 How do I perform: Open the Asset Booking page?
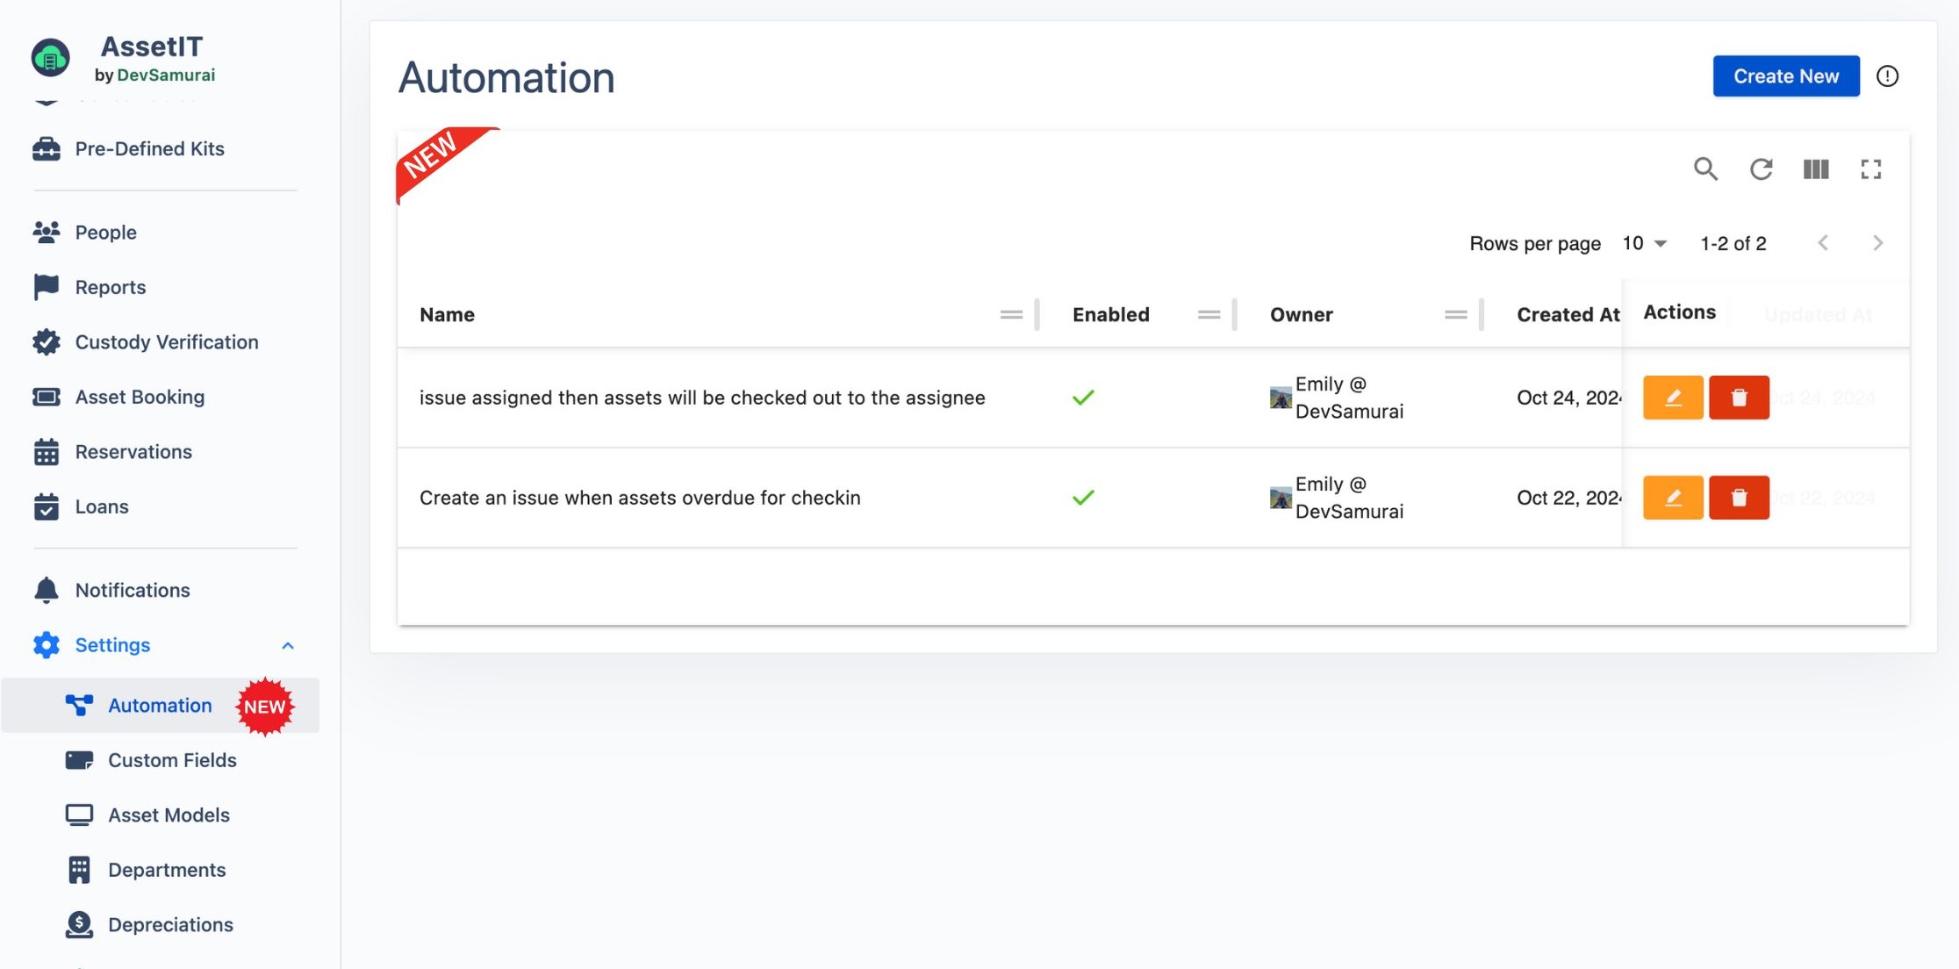(x=140, y=397)
